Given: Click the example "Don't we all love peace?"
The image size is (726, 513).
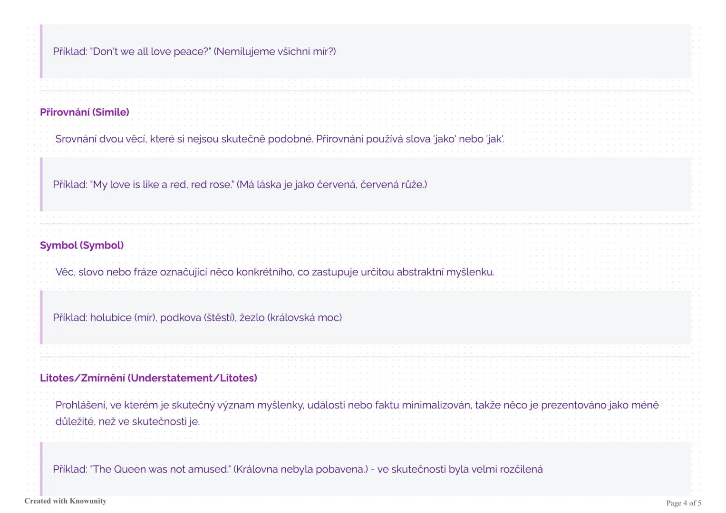Looking at the screenshot, I should [x=194, y=51].
